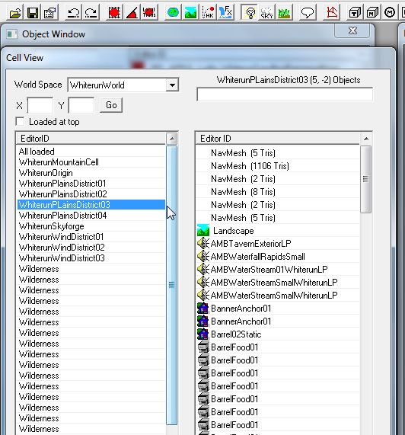
Task: Click the object list scroll up arrow
Action: click(366, 139)
